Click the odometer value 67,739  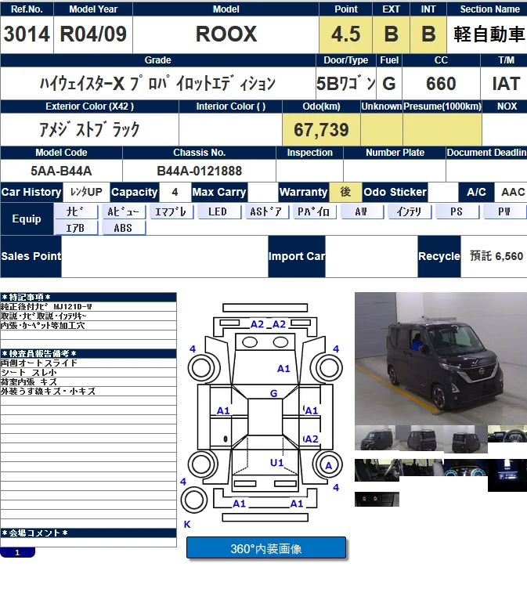pyautogui.click(x=321, y=130)
